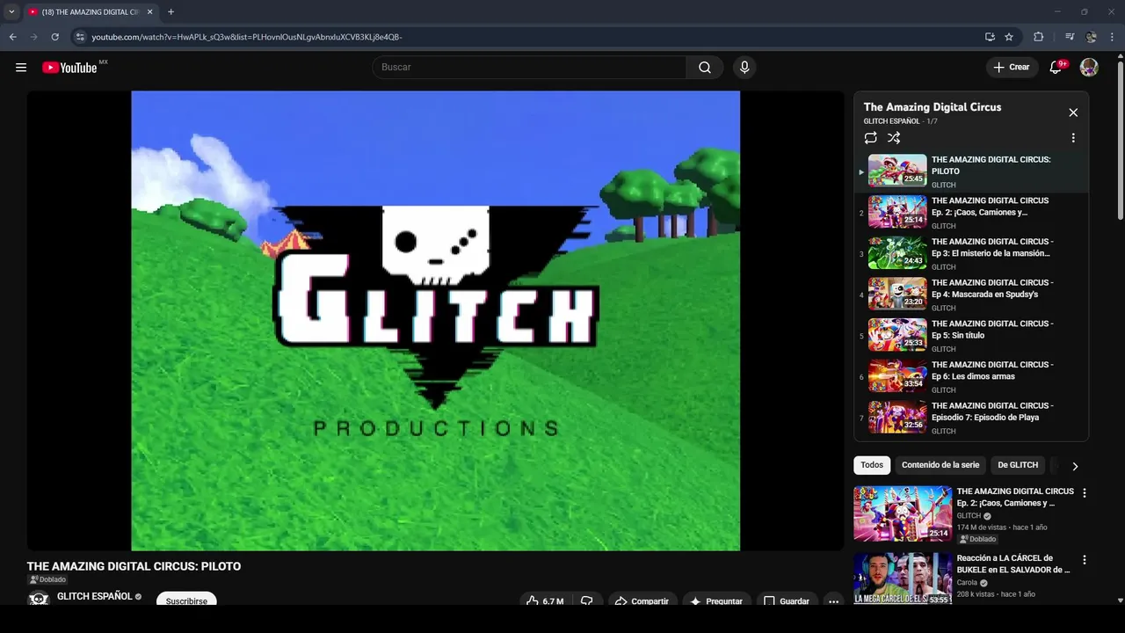Switch to the YouTube browser tab
Screen dimensions: 1125x633
[91, 11]
